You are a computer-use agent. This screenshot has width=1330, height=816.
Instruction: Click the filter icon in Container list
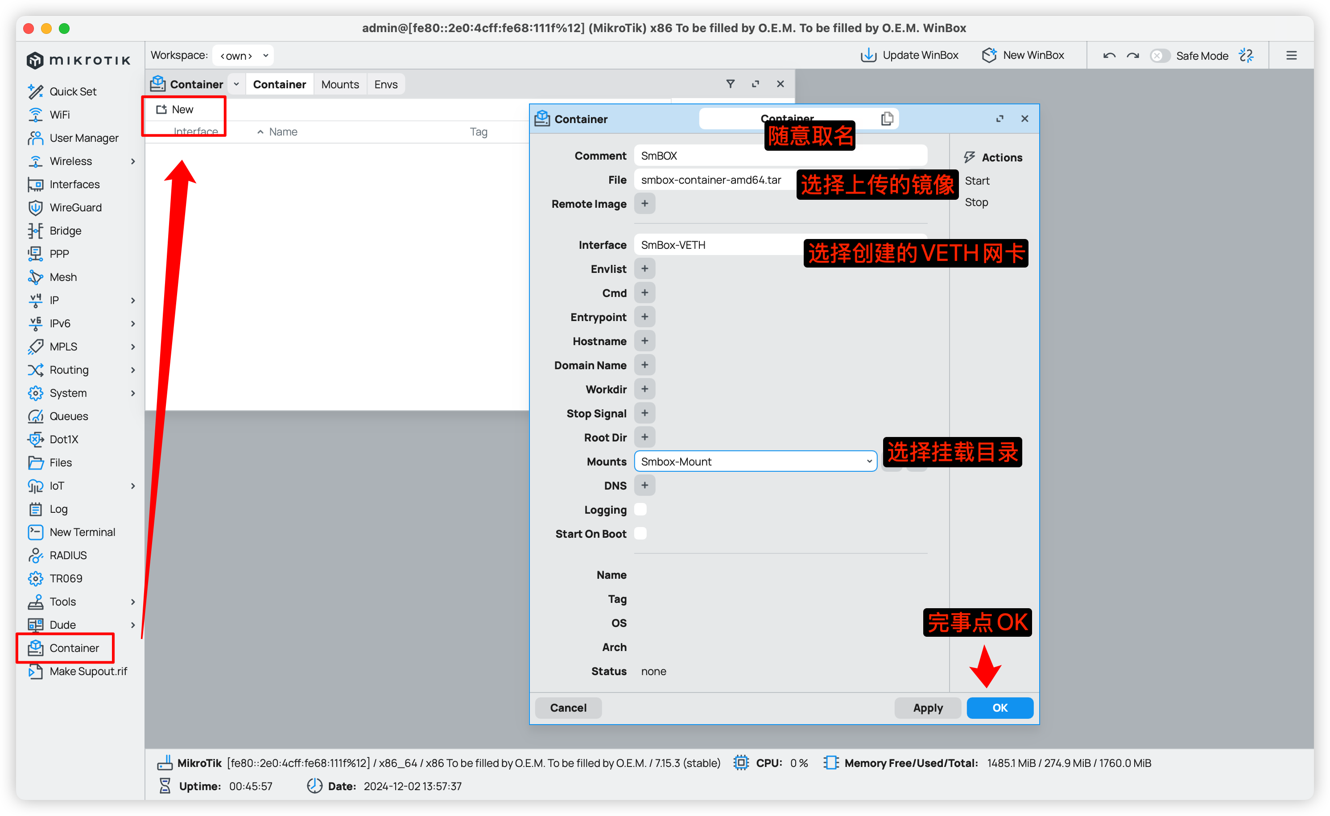[730, 84]
